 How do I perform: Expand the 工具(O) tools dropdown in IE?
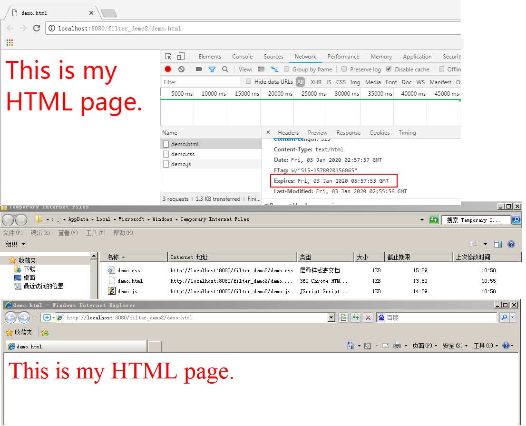click(x=486, y=346)
